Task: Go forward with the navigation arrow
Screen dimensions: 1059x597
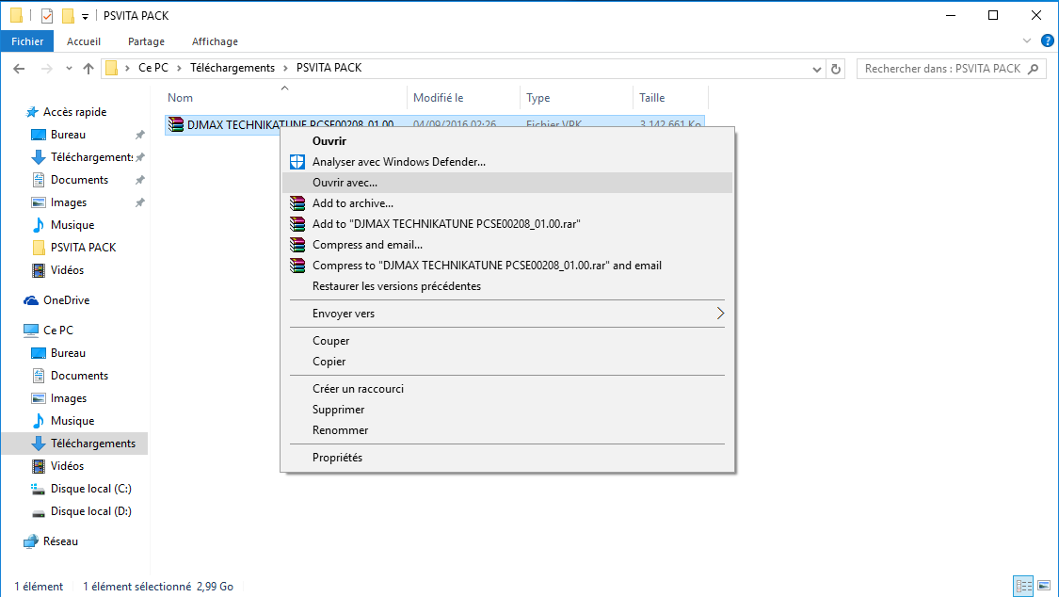Action: (x=47, y=68)
